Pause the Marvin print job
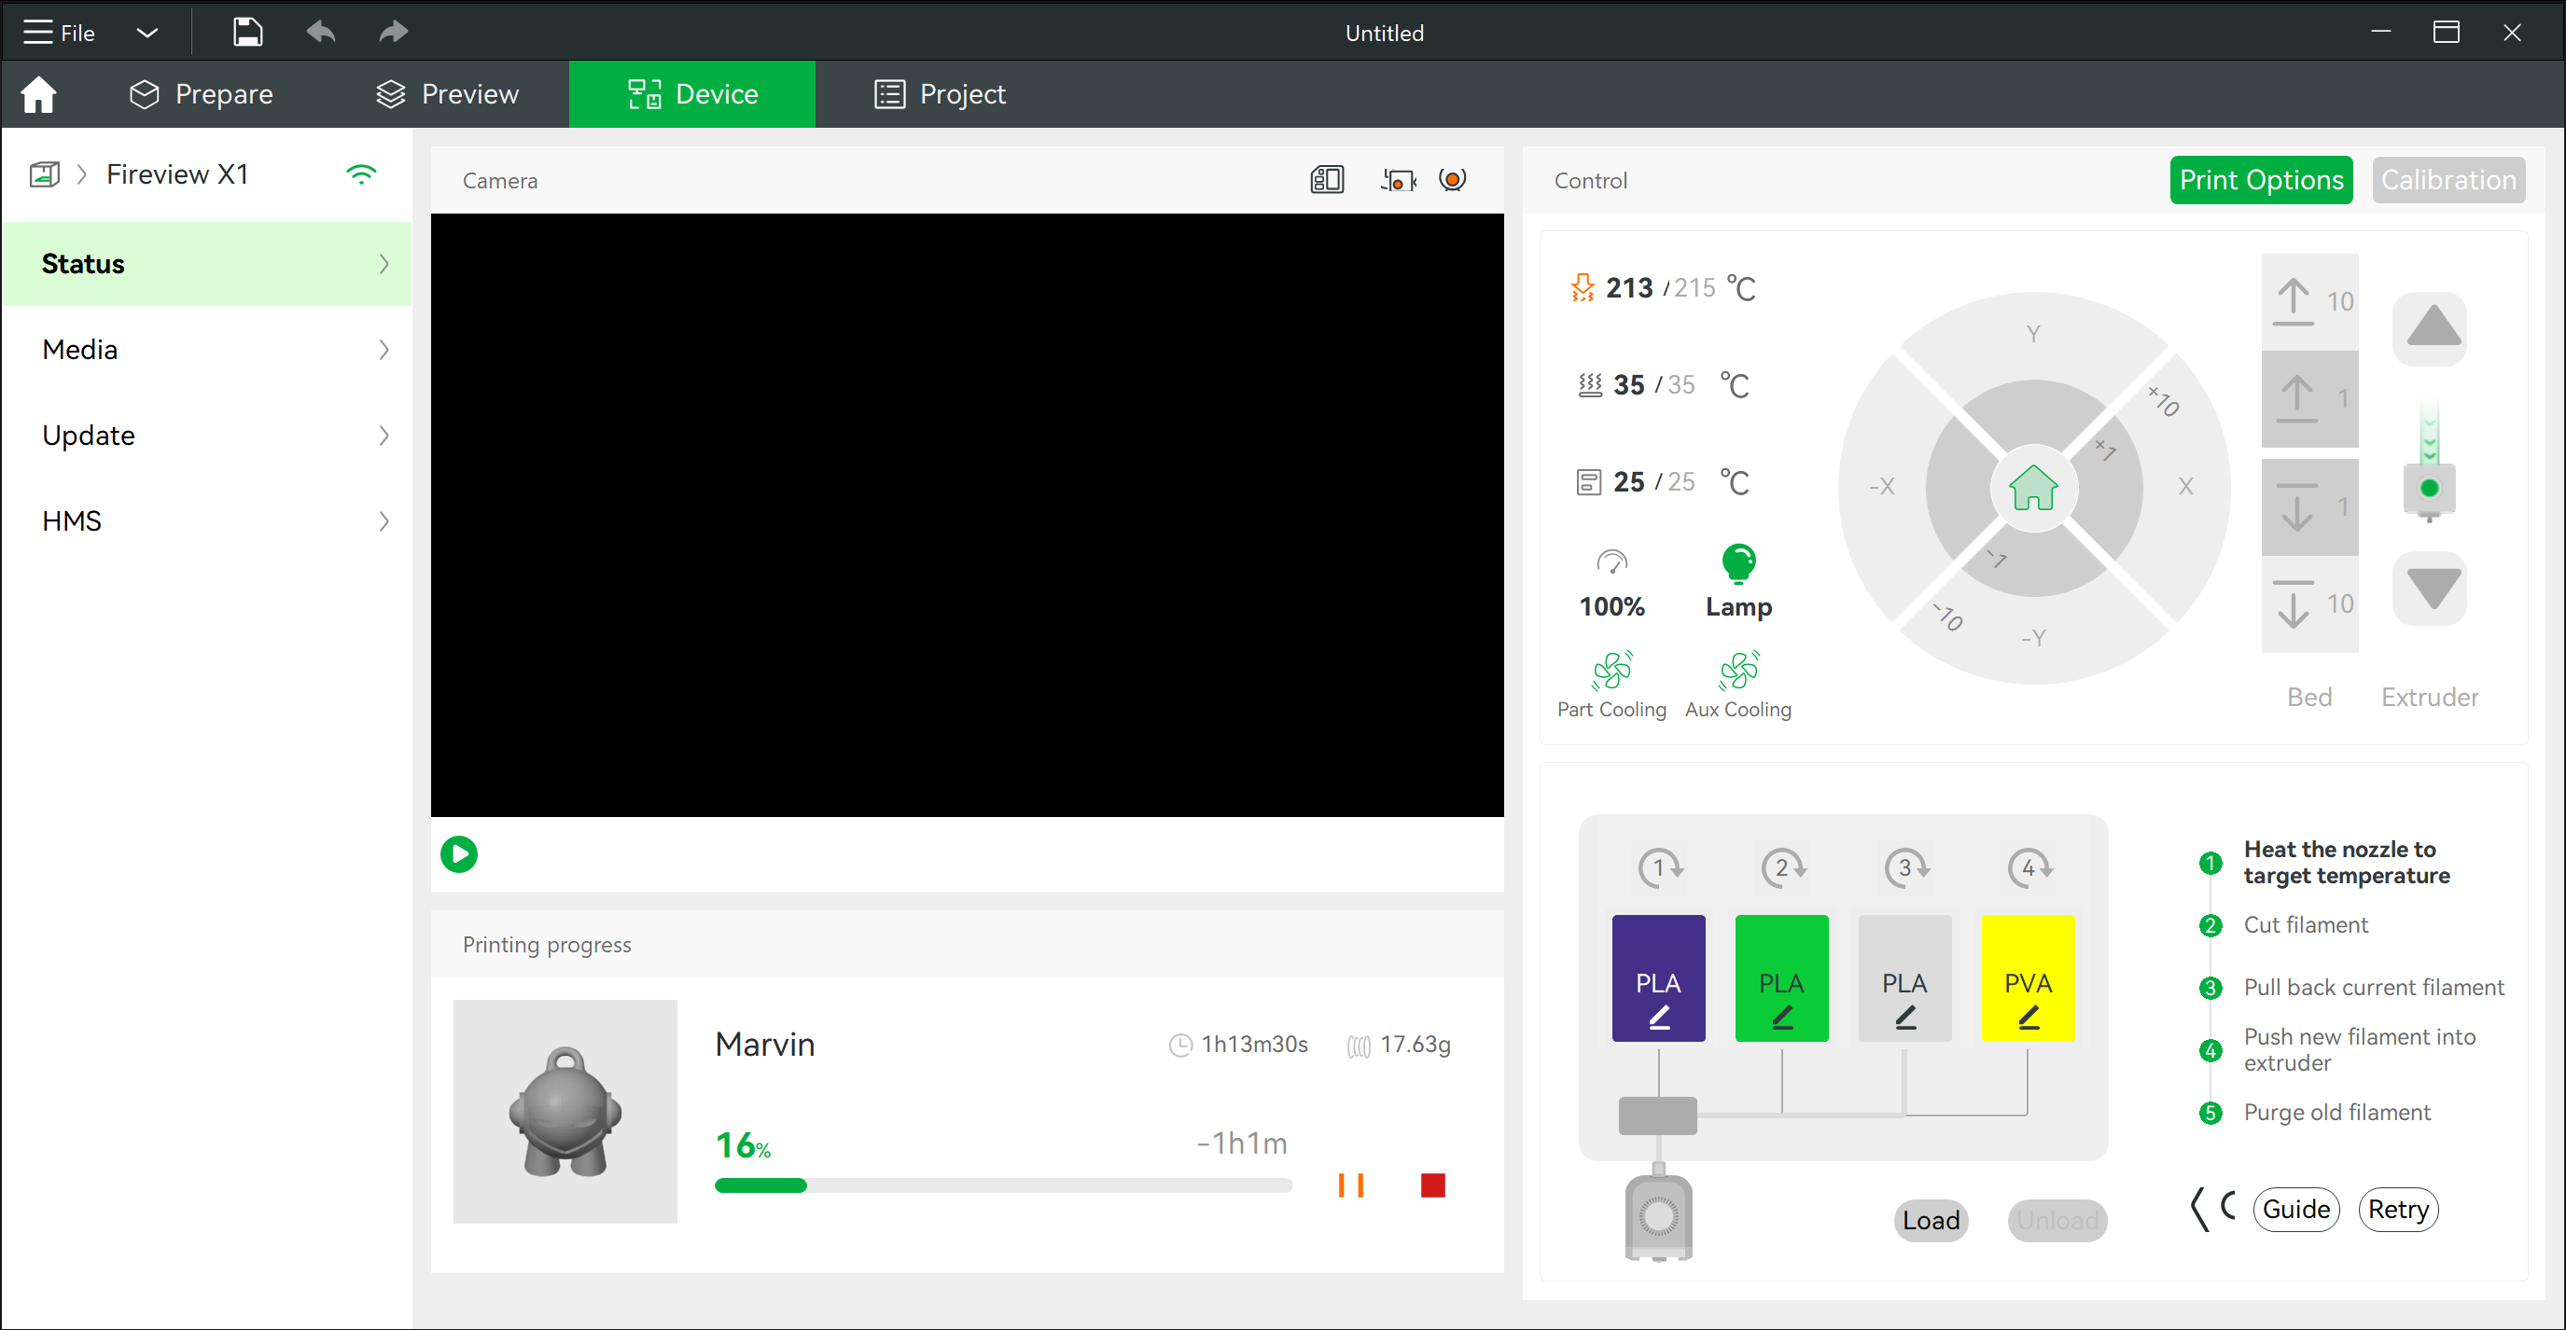The image size is (2566, 1330). click(1352, 1185)
